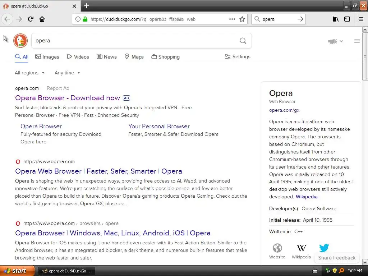
Task: Switch to the News tab
Action: pyautogui.click(x=106, y=57)
